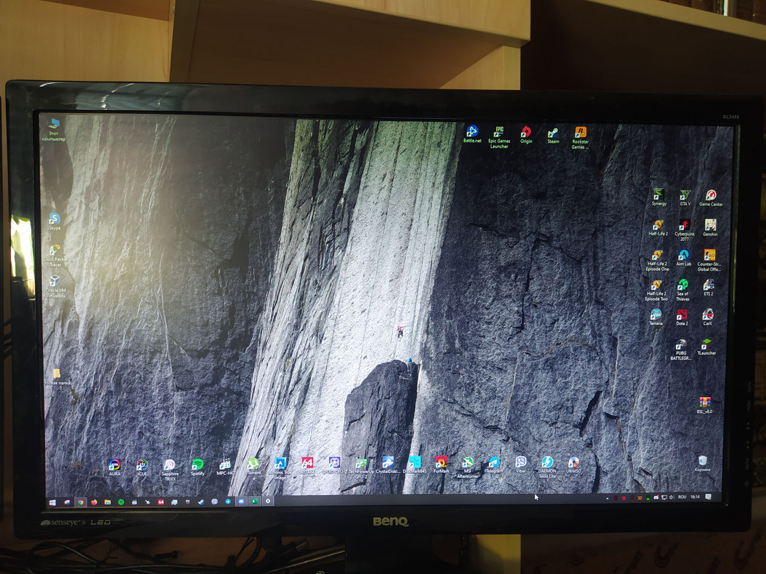Open the Acronis True Image shortcut
The height and width of the screenshot is (574, 766).
pyautogui.click(x=280, y=468)
